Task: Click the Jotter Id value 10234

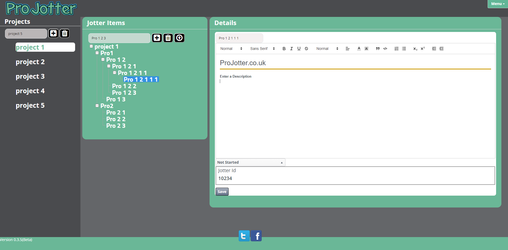Action: 225,178
